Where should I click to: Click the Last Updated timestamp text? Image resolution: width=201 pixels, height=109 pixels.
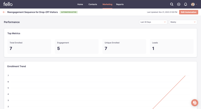[162, 12]
